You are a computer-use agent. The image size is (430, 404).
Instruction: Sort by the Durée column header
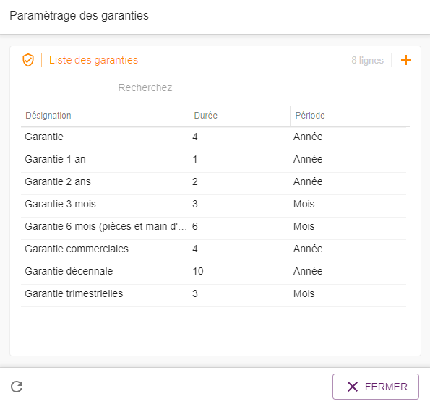pos(206,116)
